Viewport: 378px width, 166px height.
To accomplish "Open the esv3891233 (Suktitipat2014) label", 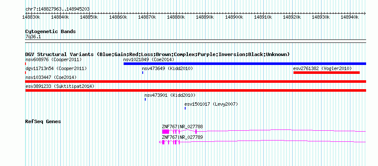I will coord(60,86).
